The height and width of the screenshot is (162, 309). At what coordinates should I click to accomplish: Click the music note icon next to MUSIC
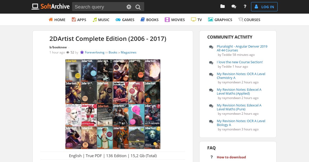tap(95, 20)
